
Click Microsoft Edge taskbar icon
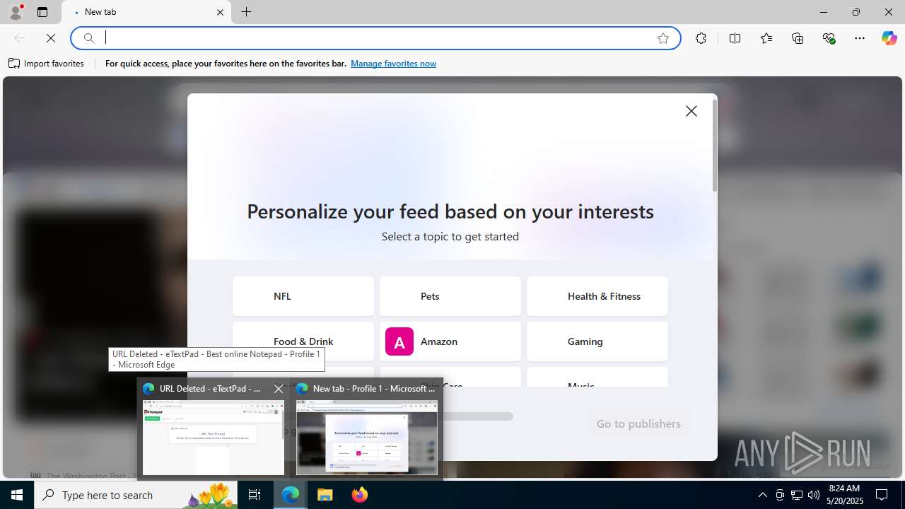coord(291,495)
